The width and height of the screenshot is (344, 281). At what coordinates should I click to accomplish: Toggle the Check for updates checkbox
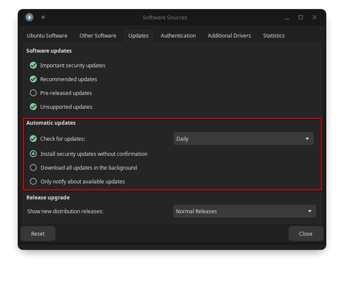(33, 139)
